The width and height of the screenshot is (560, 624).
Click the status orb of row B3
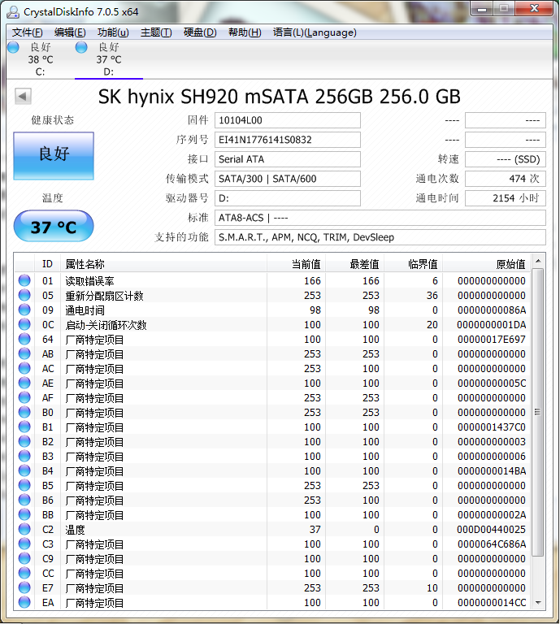[24, 456]
